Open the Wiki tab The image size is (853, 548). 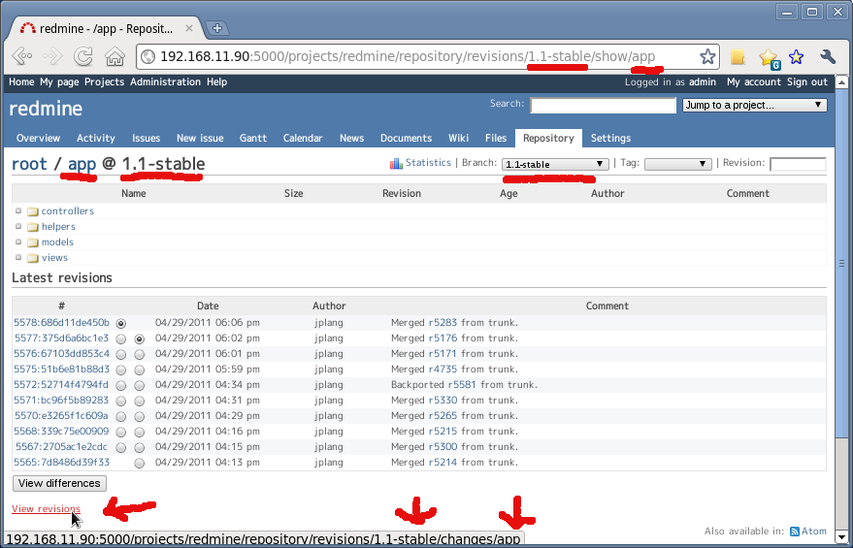459,138
